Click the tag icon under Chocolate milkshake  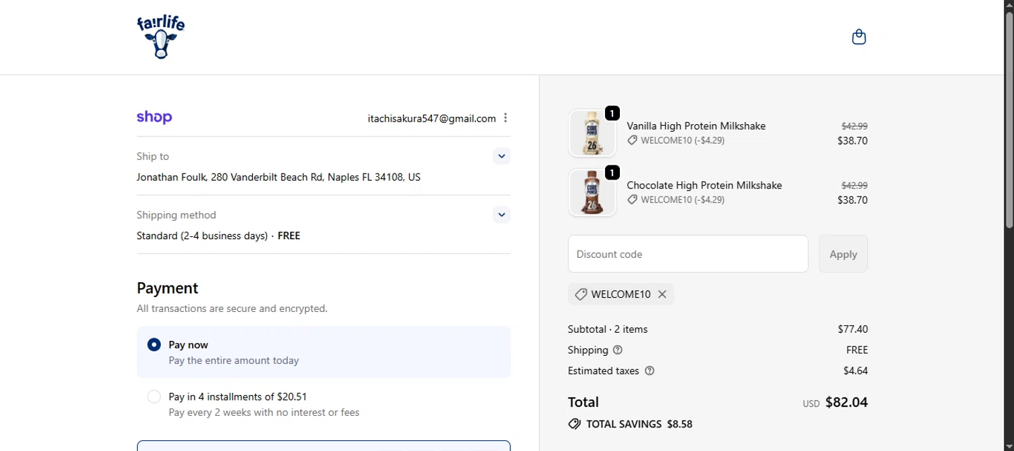(x=632, y=200)
